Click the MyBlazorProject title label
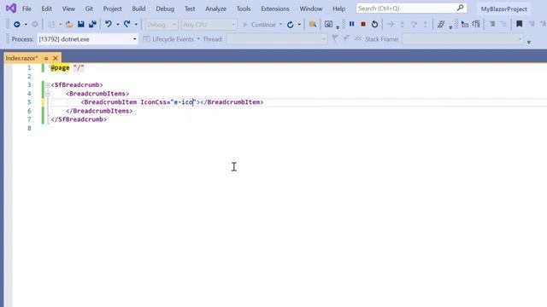Screen dimensions: 547x307 (503, 9)
